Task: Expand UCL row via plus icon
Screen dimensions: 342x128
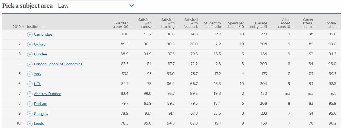Action: [x=30, y=84]
